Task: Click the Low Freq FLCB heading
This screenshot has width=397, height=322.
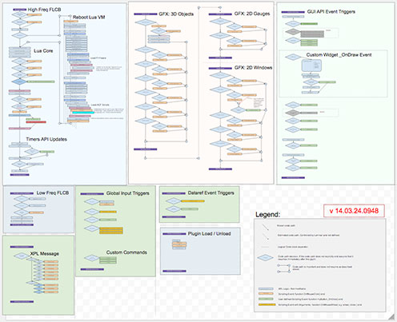Action: pos(53,193)
